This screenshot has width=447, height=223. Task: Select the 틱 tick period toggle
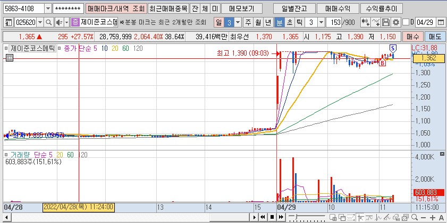coord(299,22)
